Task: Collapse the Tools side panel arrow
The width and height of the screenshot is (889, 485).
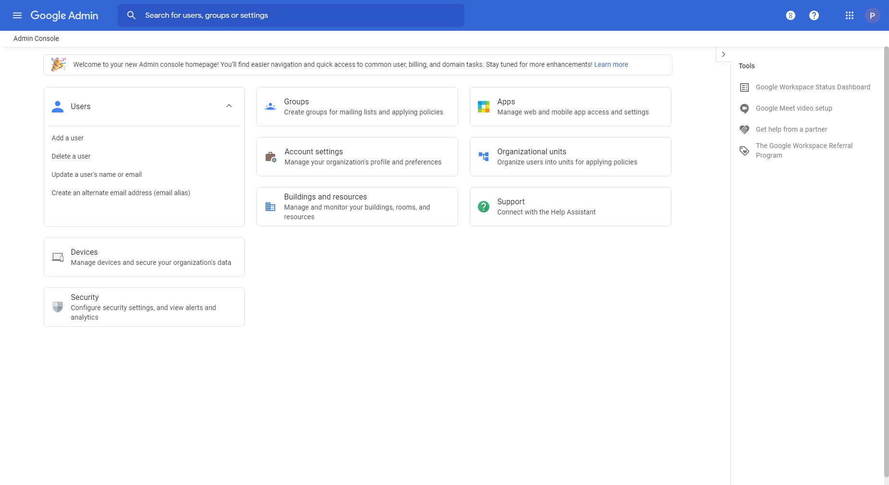Action: (x=723, y=54)
